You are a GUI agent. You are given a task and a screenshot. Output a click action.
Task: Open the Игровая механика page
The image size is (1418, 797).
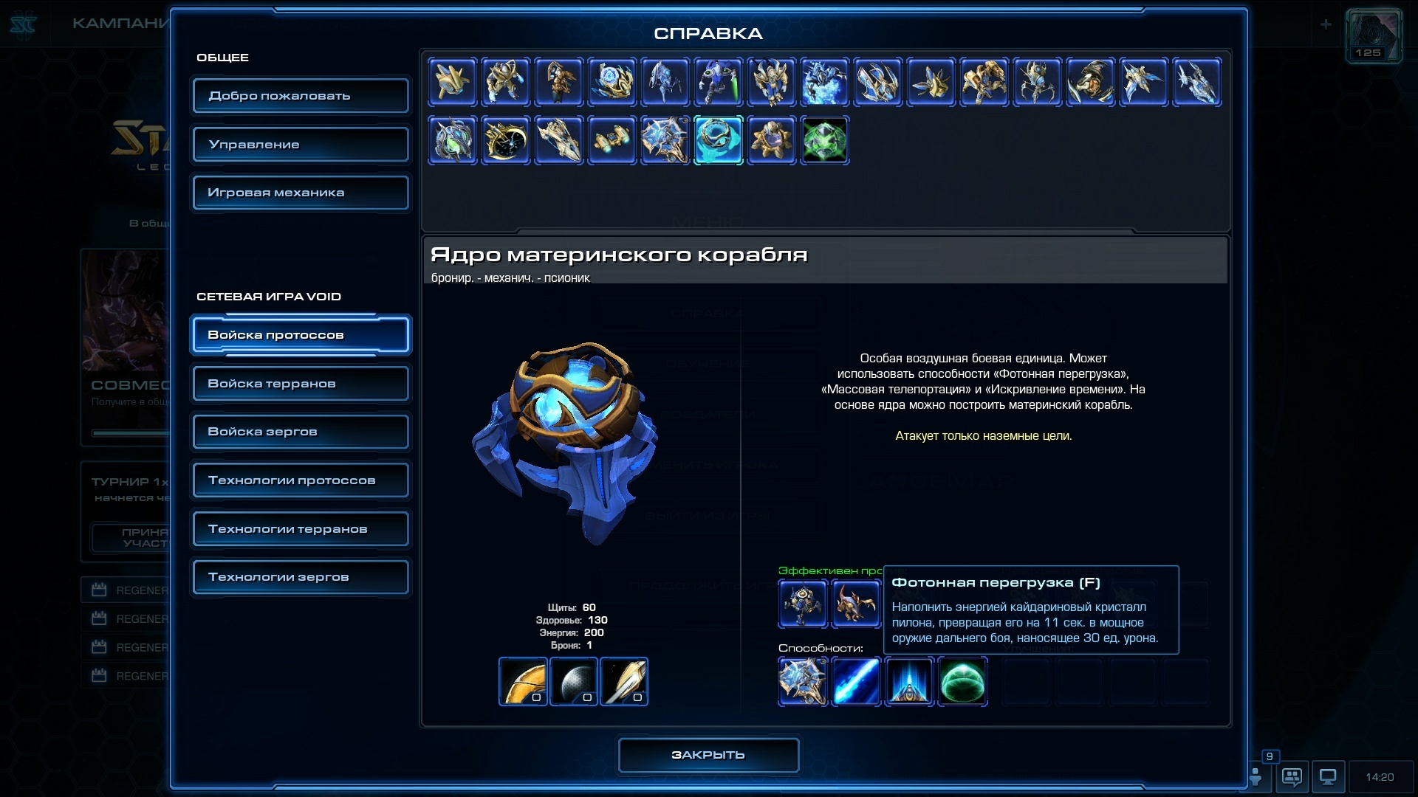click(x=301, y=193)
